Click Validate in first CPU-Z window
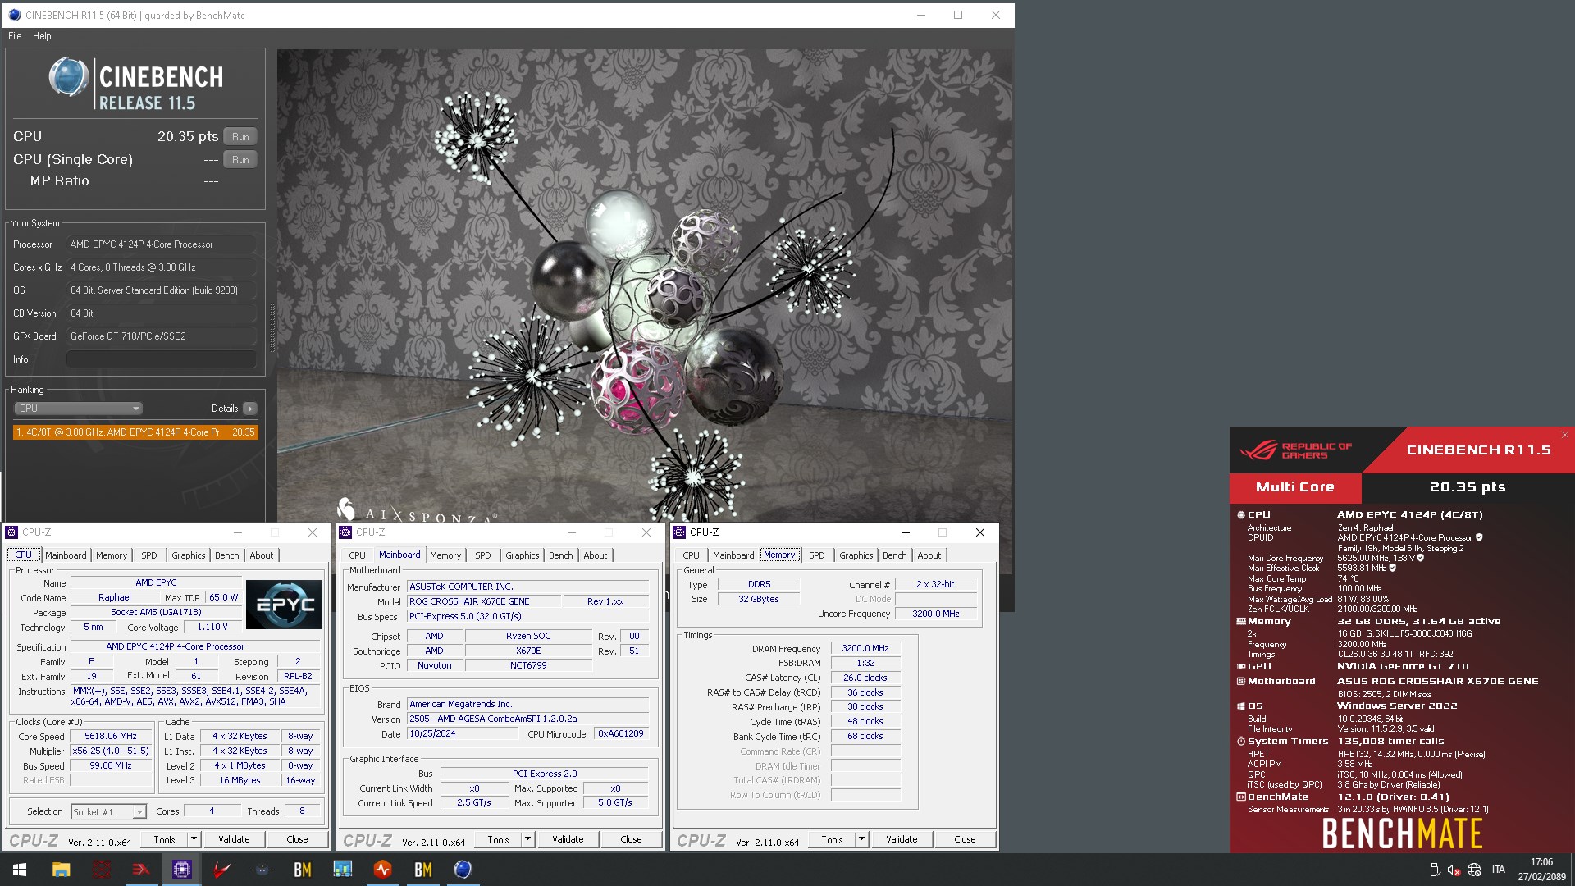The width and height of the screenshot is (1575, 886). 234,839
